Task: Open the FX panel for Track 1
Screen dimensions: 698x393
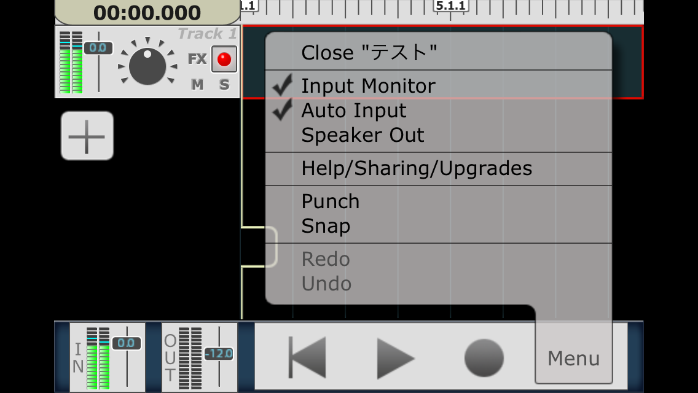Action: (197, 59)
